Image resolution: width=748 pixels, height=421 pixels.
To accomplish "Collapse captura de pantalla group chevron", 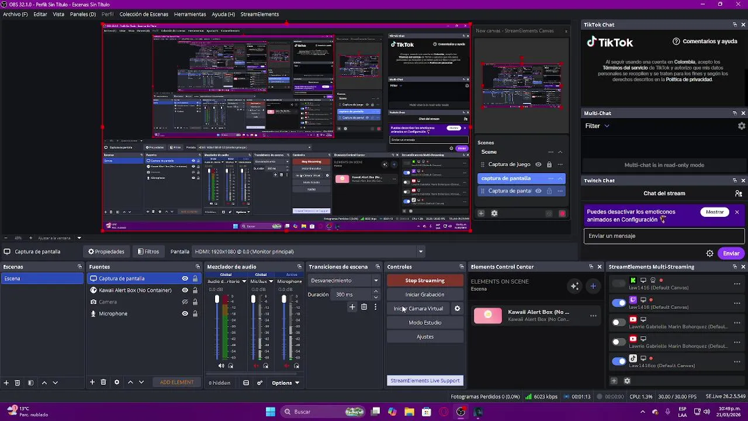I will 560,178.
